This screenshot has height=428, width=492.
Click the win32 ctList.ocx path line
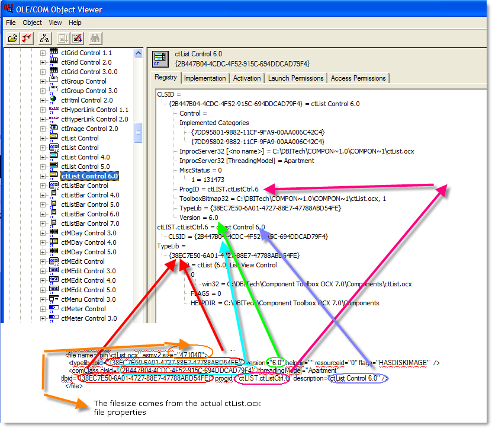point(307,284)
